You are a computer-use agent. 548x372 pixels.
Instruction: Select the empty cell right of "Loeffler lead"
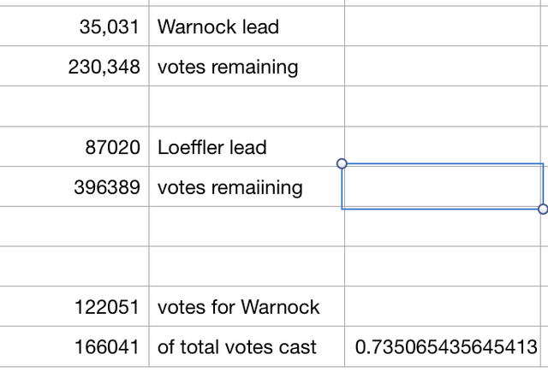pos(443,145)
